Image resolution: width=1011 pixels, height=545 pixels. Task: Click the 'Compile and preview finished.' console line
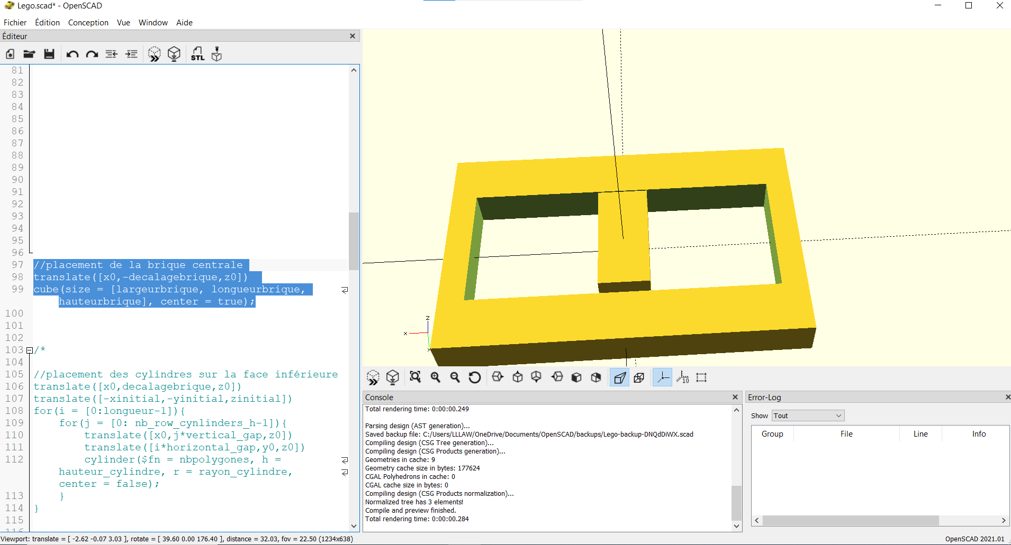pyautogui.click(x=410, y=511)
